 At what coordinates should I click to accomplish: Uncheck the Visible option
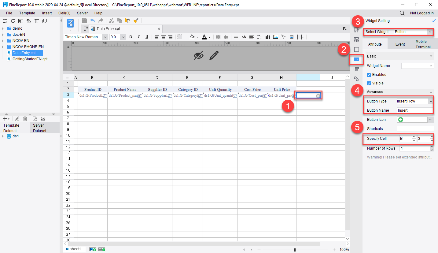368,83
